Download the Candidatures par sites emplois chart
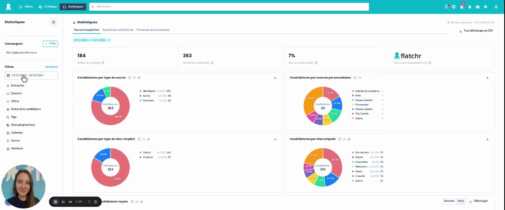This screenshot has height=210, width=505. (x=487, y=139)
